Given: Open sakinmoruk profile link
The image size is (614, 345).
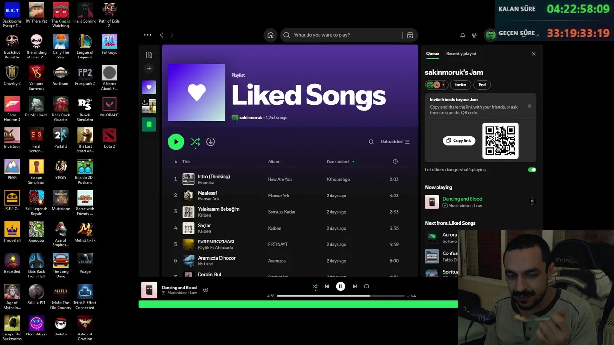Looking at the screenshot, I should [250, 117].
